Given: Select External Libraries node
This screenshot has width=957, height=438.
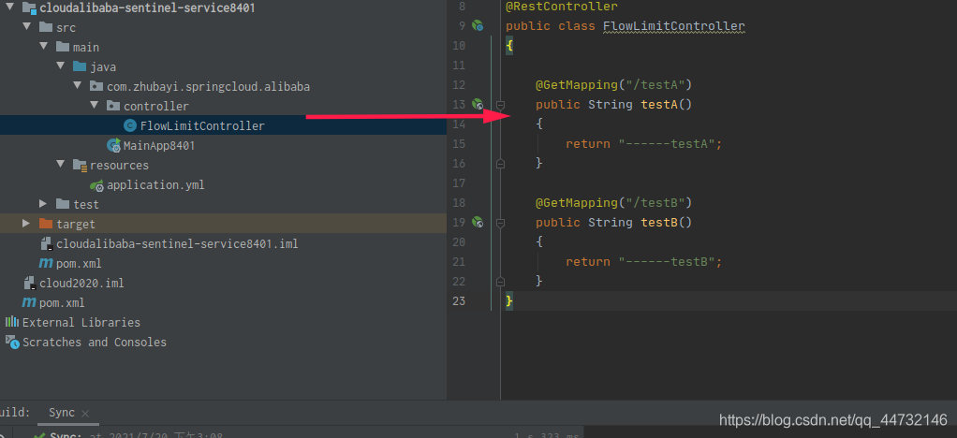Looking at the screenshot, I should 81,322.
